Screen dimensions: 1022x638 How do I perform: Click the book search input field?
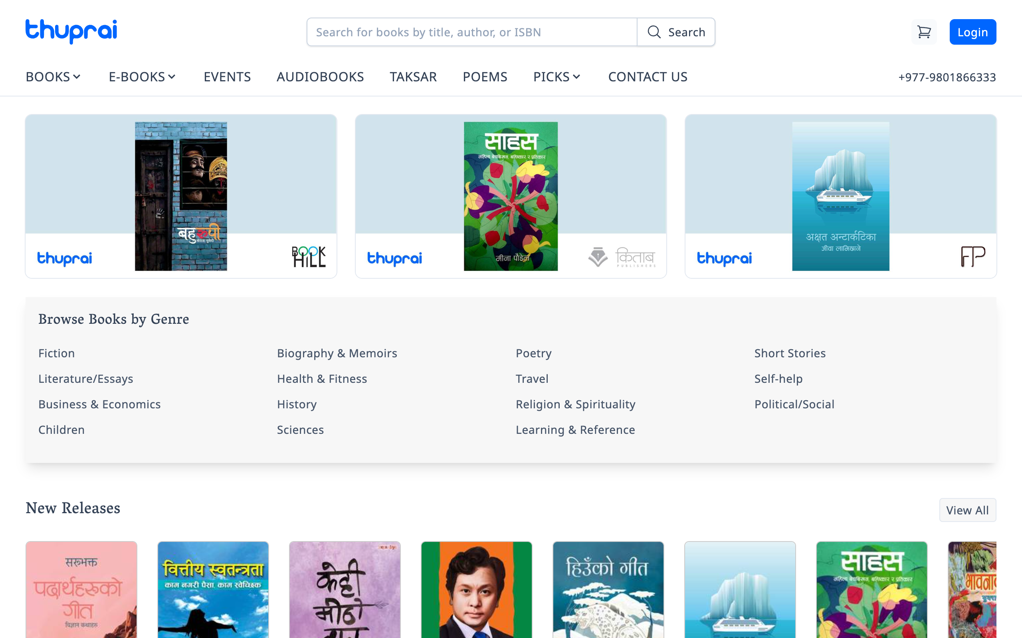[x=472, y=32]
